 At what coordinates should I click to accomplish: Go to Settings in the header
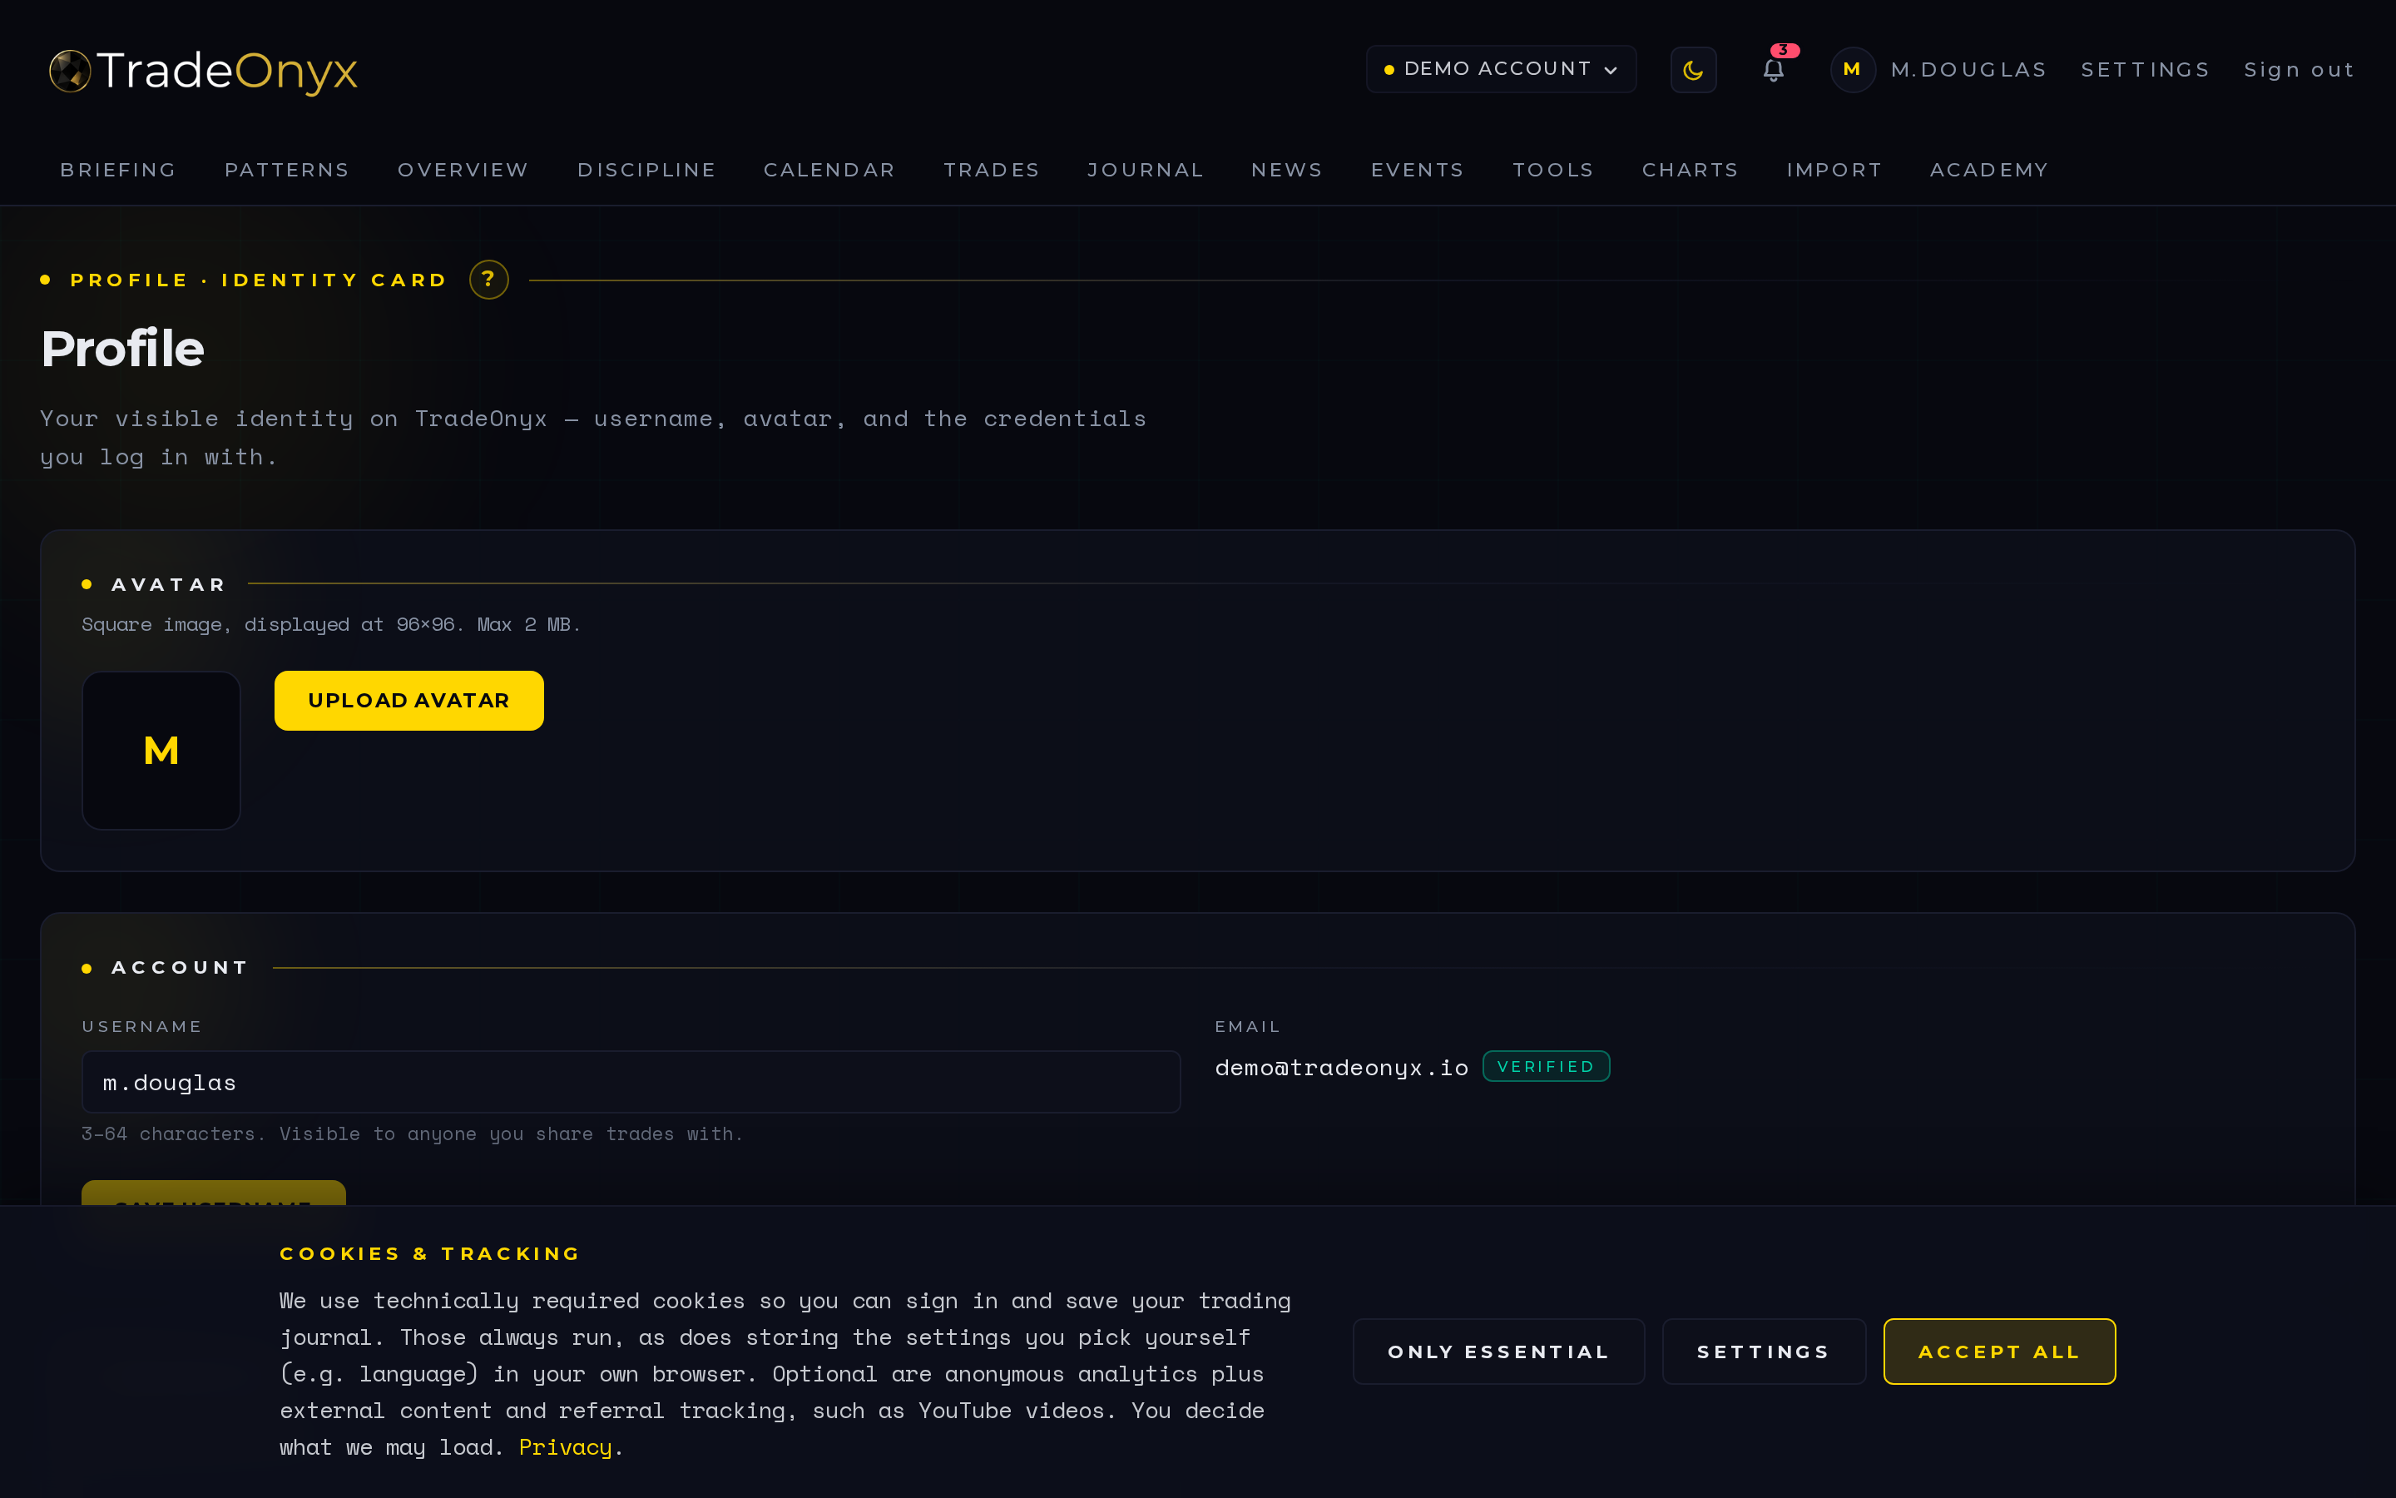coord(2146,71)
